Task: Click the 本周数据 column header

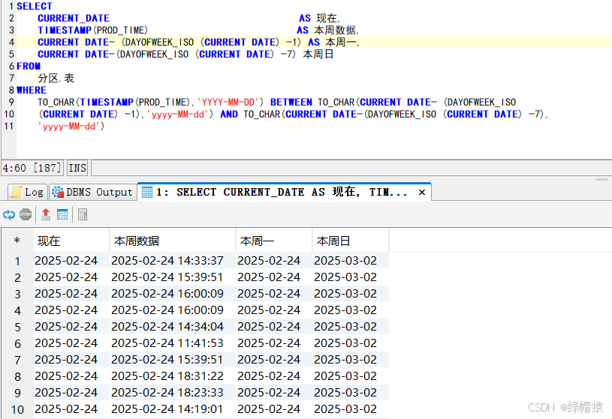Action: tap(173, 241)
